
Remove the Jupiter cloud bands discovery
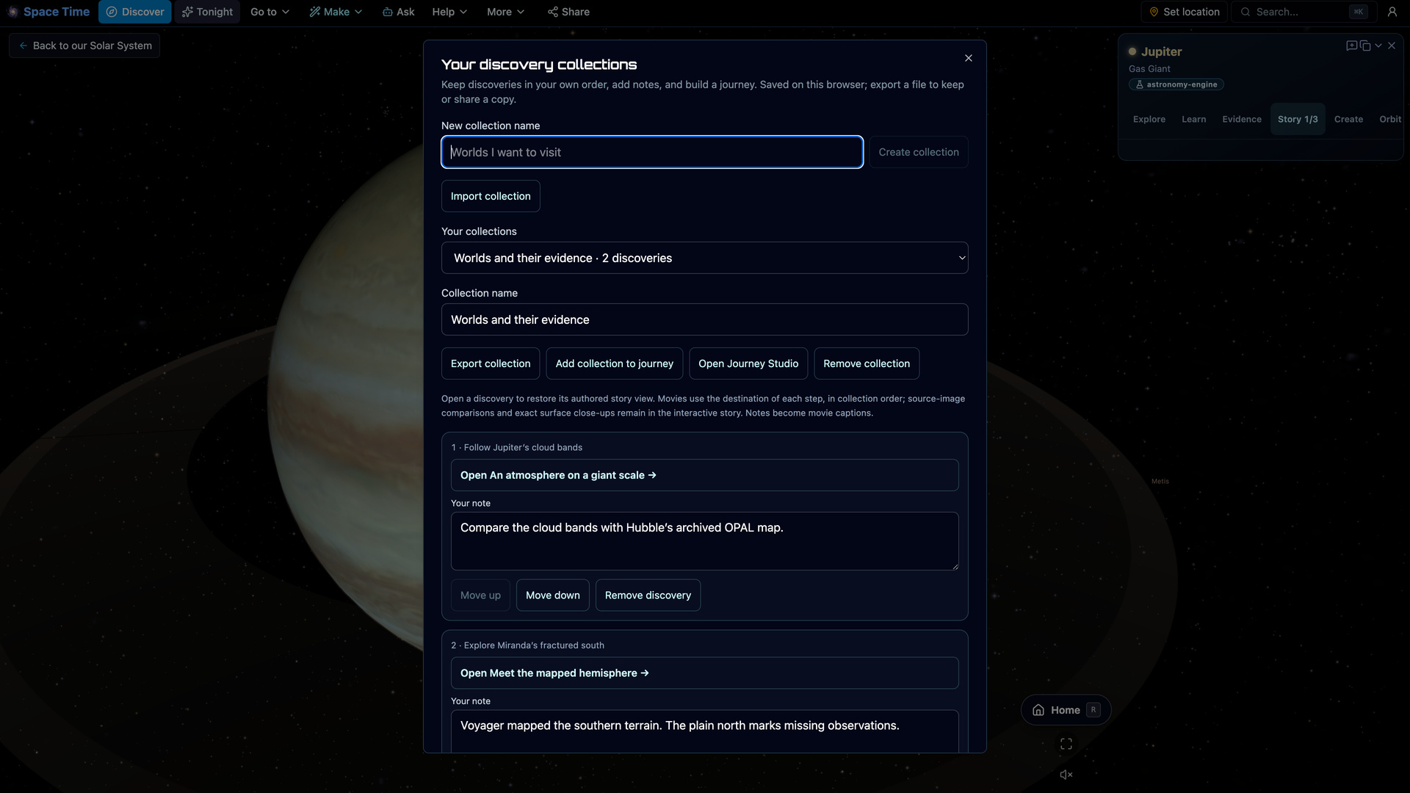click(x=648, y=595)
